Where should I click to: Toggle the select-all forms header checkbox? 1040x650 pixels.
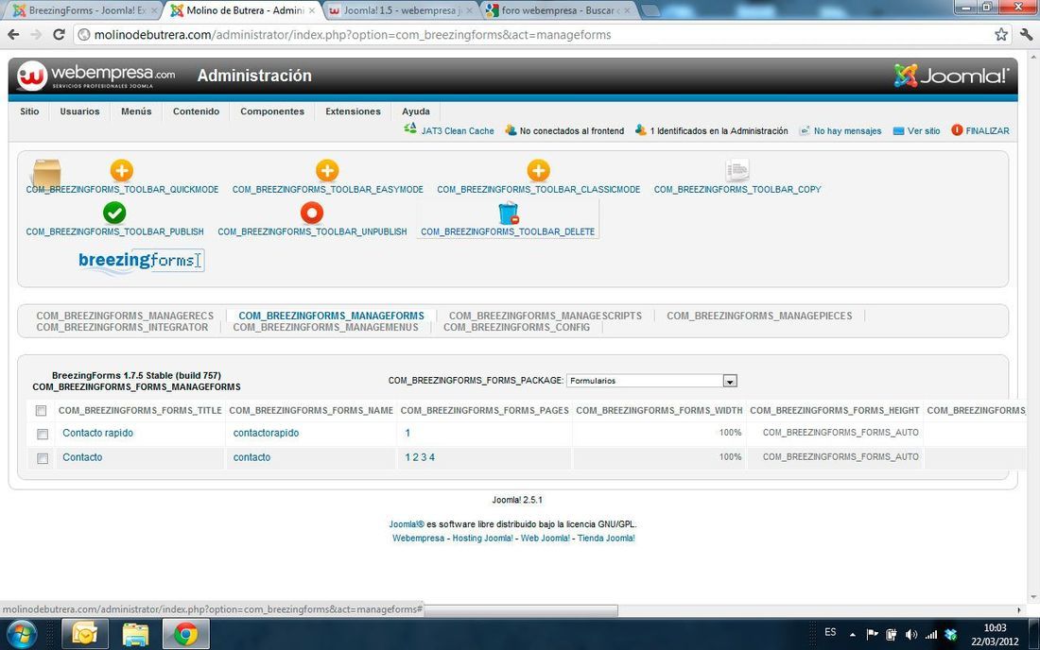tap(41, 411)
